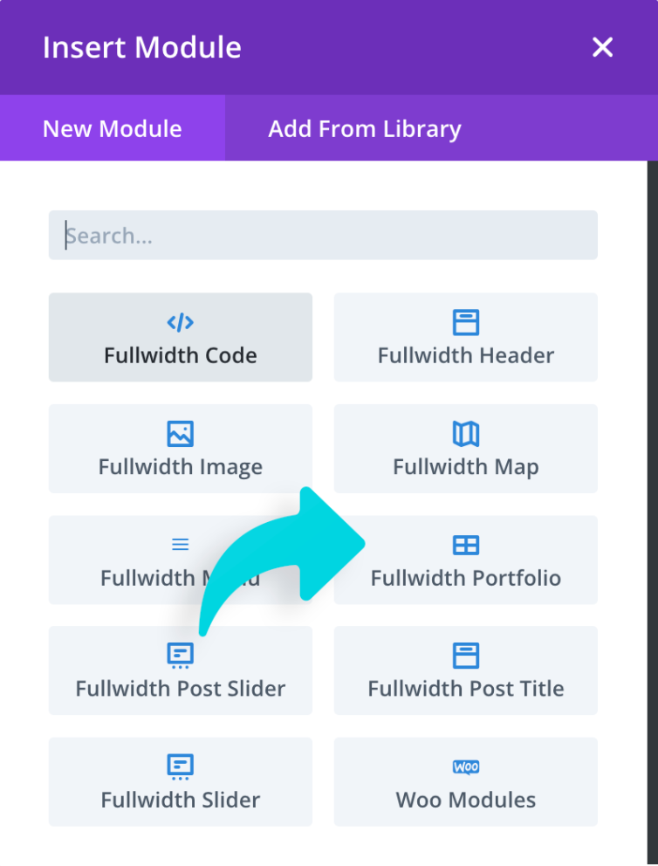Select the Fullwidth Portfolio module tile
658x866 pixels.
(x=465, y=560)
